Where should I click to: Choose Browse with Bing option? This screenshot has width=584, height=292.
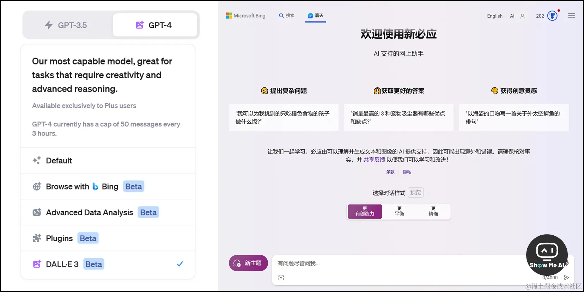point(108,186)
